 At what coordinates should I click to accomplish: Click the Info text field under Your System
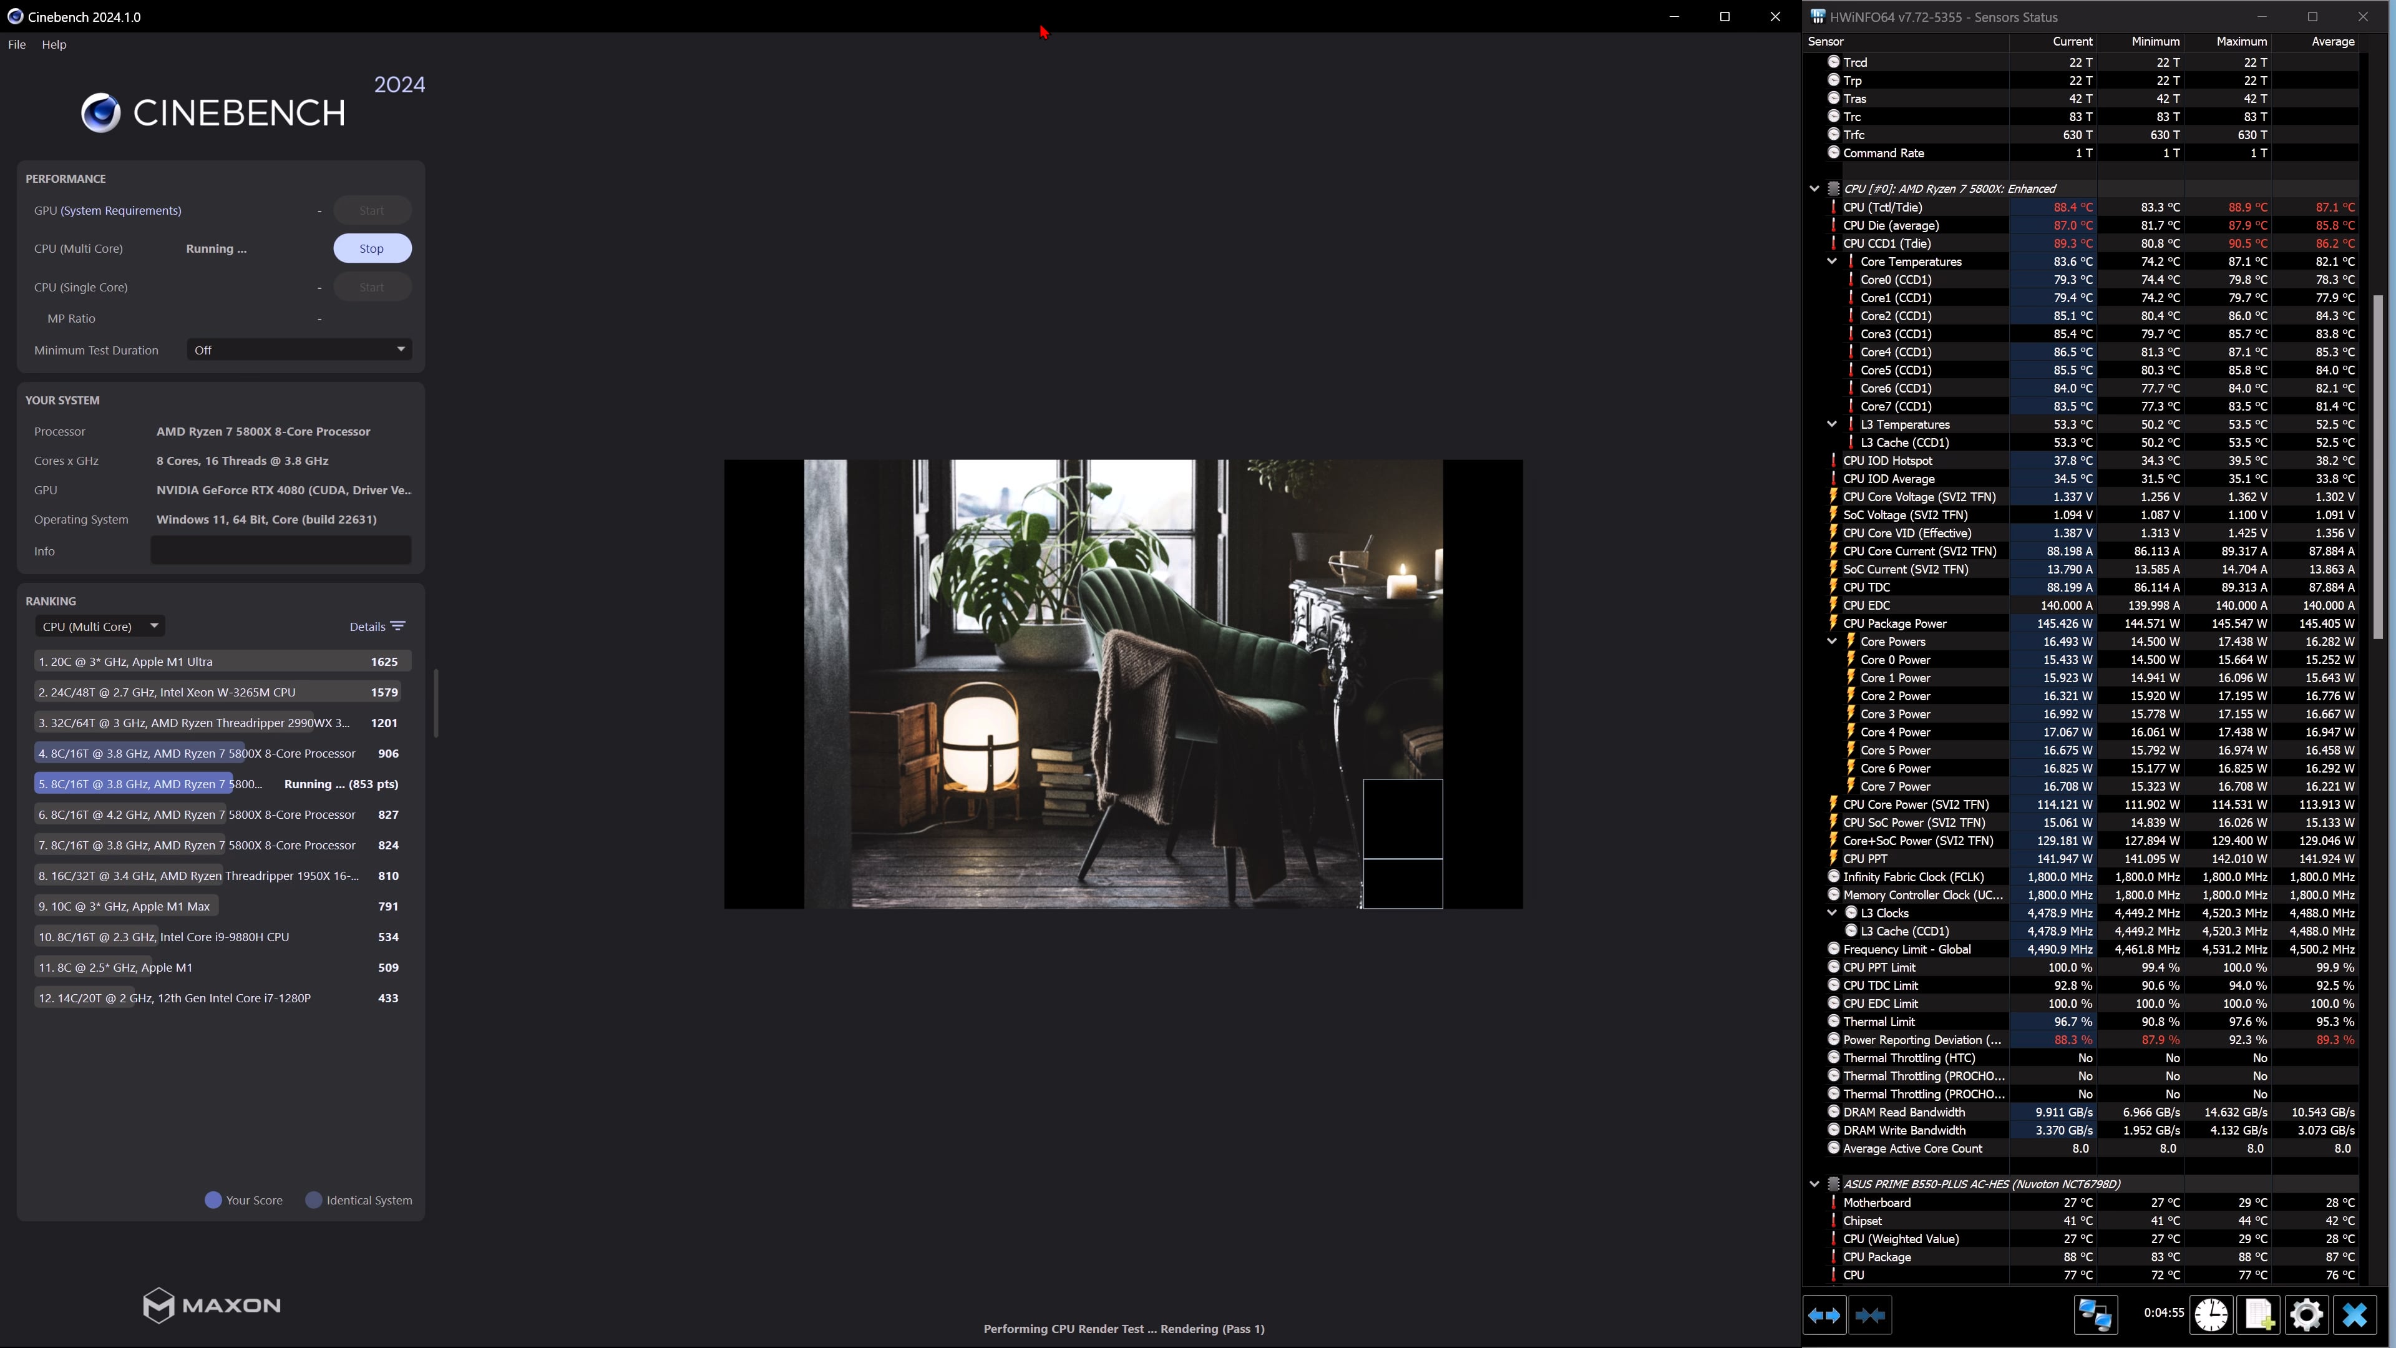click(x=281, y=550)
